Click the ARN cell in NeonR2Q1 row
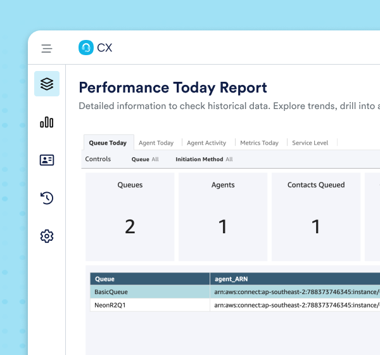 (295, 305)
